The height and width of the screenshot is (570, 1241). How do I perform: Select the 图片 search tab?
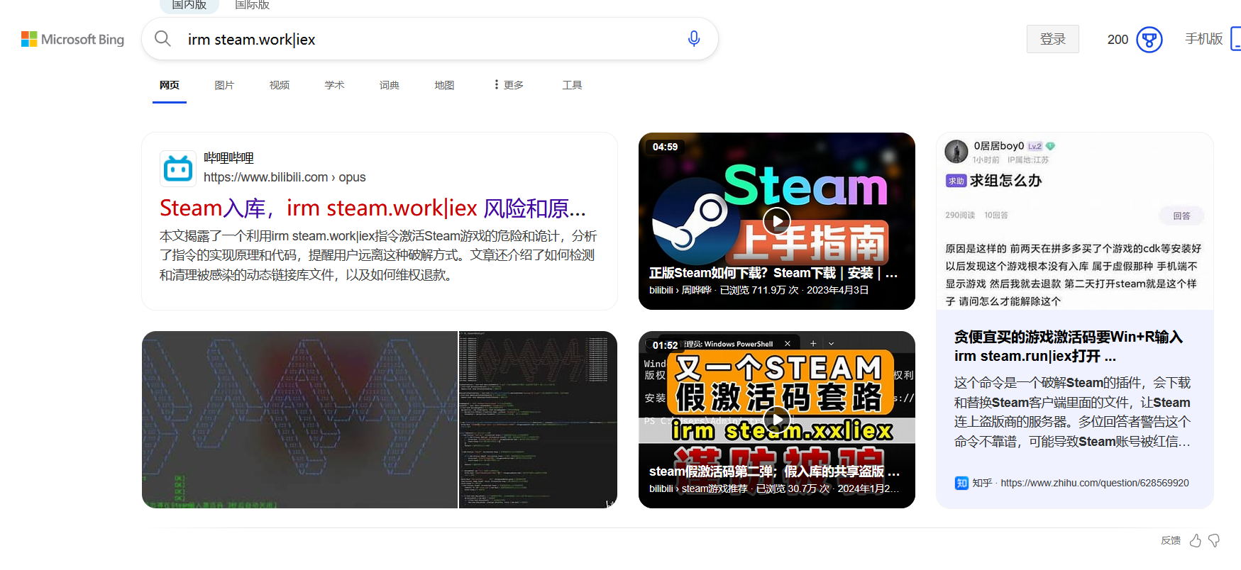(x=224, y=85)
